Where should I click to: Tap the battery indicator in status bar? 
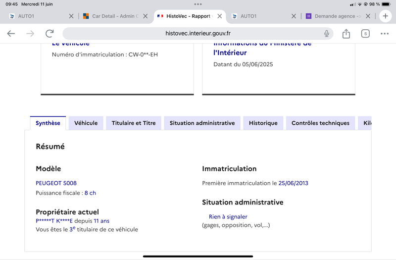(x=386, y=4)
